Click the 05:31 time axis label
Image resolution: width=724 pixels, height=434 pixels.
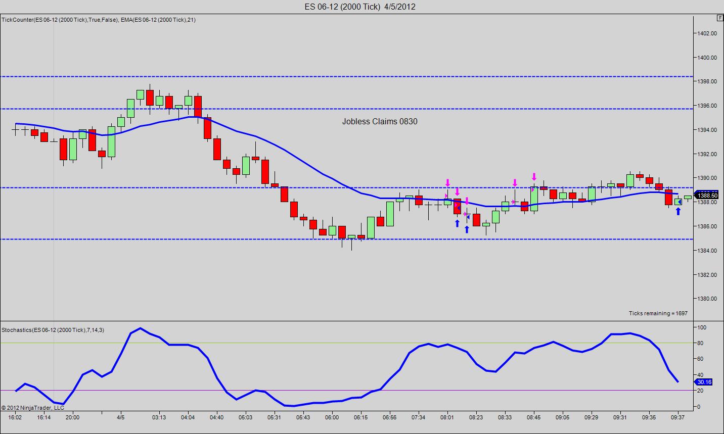tap(275, 417)
